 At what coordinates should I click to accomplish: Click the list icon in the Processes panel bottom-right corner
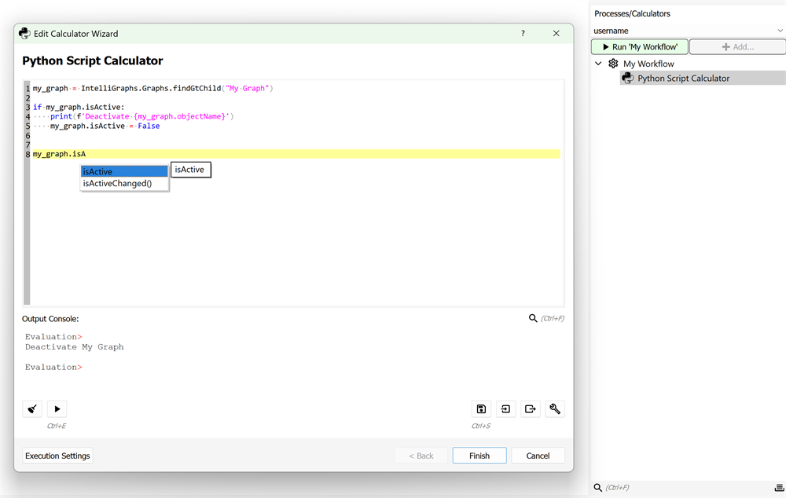tap(779, 488)
